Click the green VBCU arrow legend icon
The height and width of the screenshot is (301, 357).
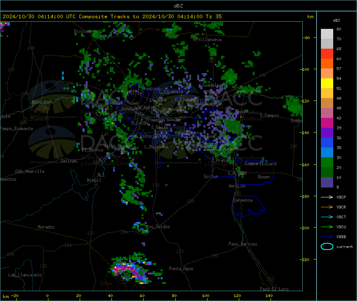click(x=327, y=227)
